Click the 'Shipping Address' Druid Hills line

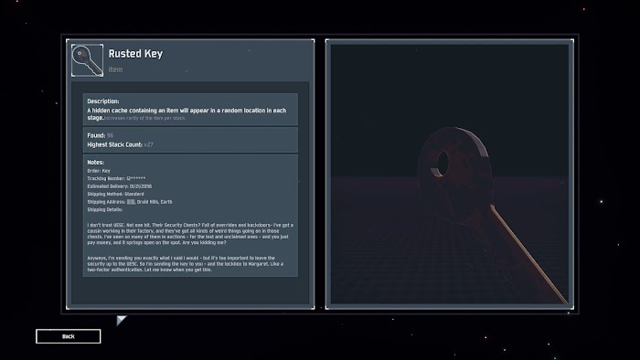point(130,202)
